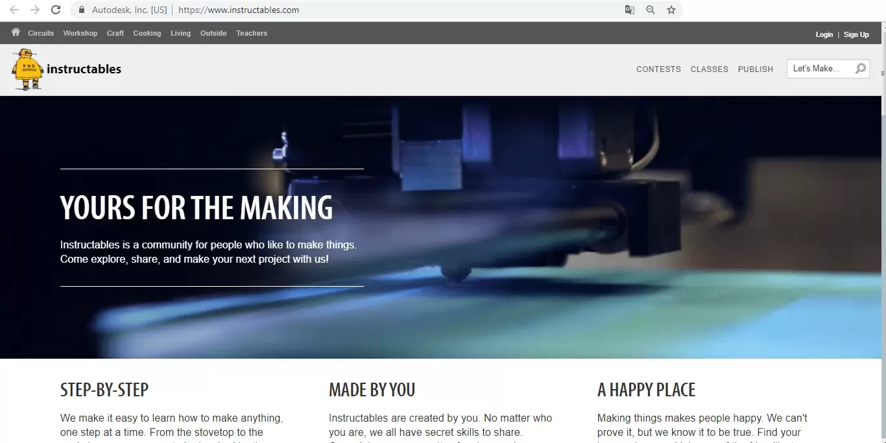Click the STEP-BY-STEP heading
Viewport: 886px width, 443px height.
(x=104, y=390)
